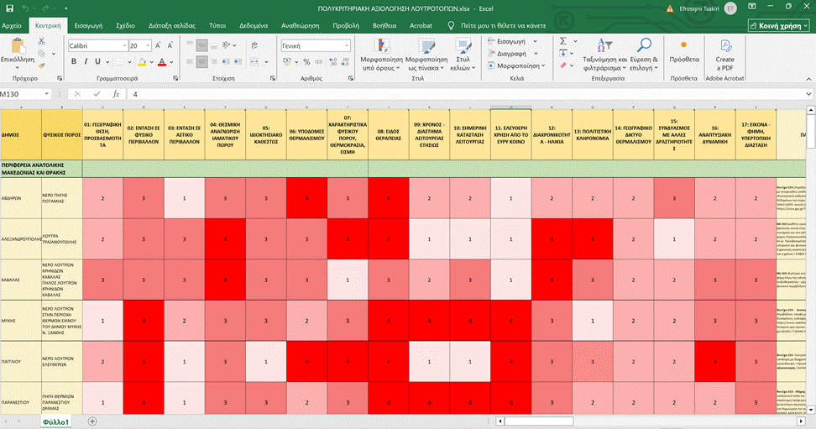Click the Paste (Επικόλληση) clipboard icon
The width and height of the screenshot is (816, 429).
(18, 46)
